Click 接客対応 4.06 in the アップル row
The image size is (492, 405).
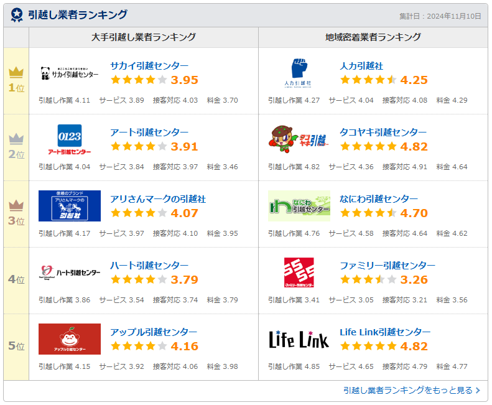point(175,366)
